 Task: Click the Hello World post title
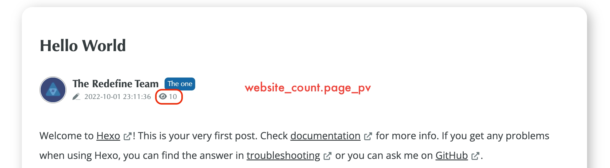(83, 46)
